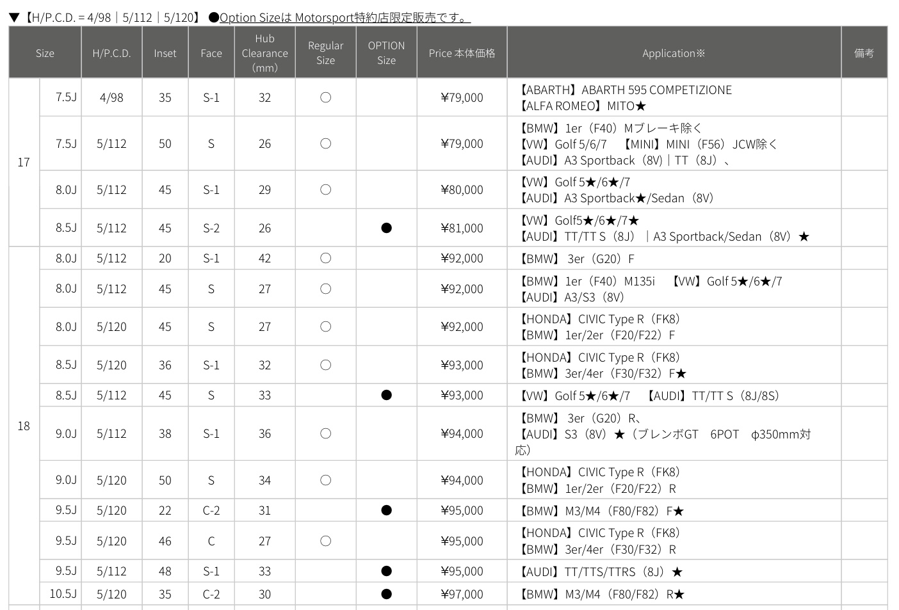The image size is (899, 610).
Task: Select the inset "20" cell
Action: (165, 259)
